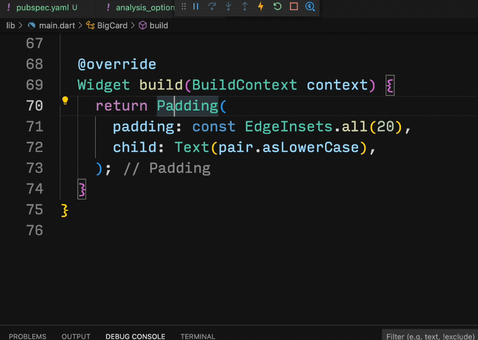
Task: Click the debug console filter input field
Action: 430,336
